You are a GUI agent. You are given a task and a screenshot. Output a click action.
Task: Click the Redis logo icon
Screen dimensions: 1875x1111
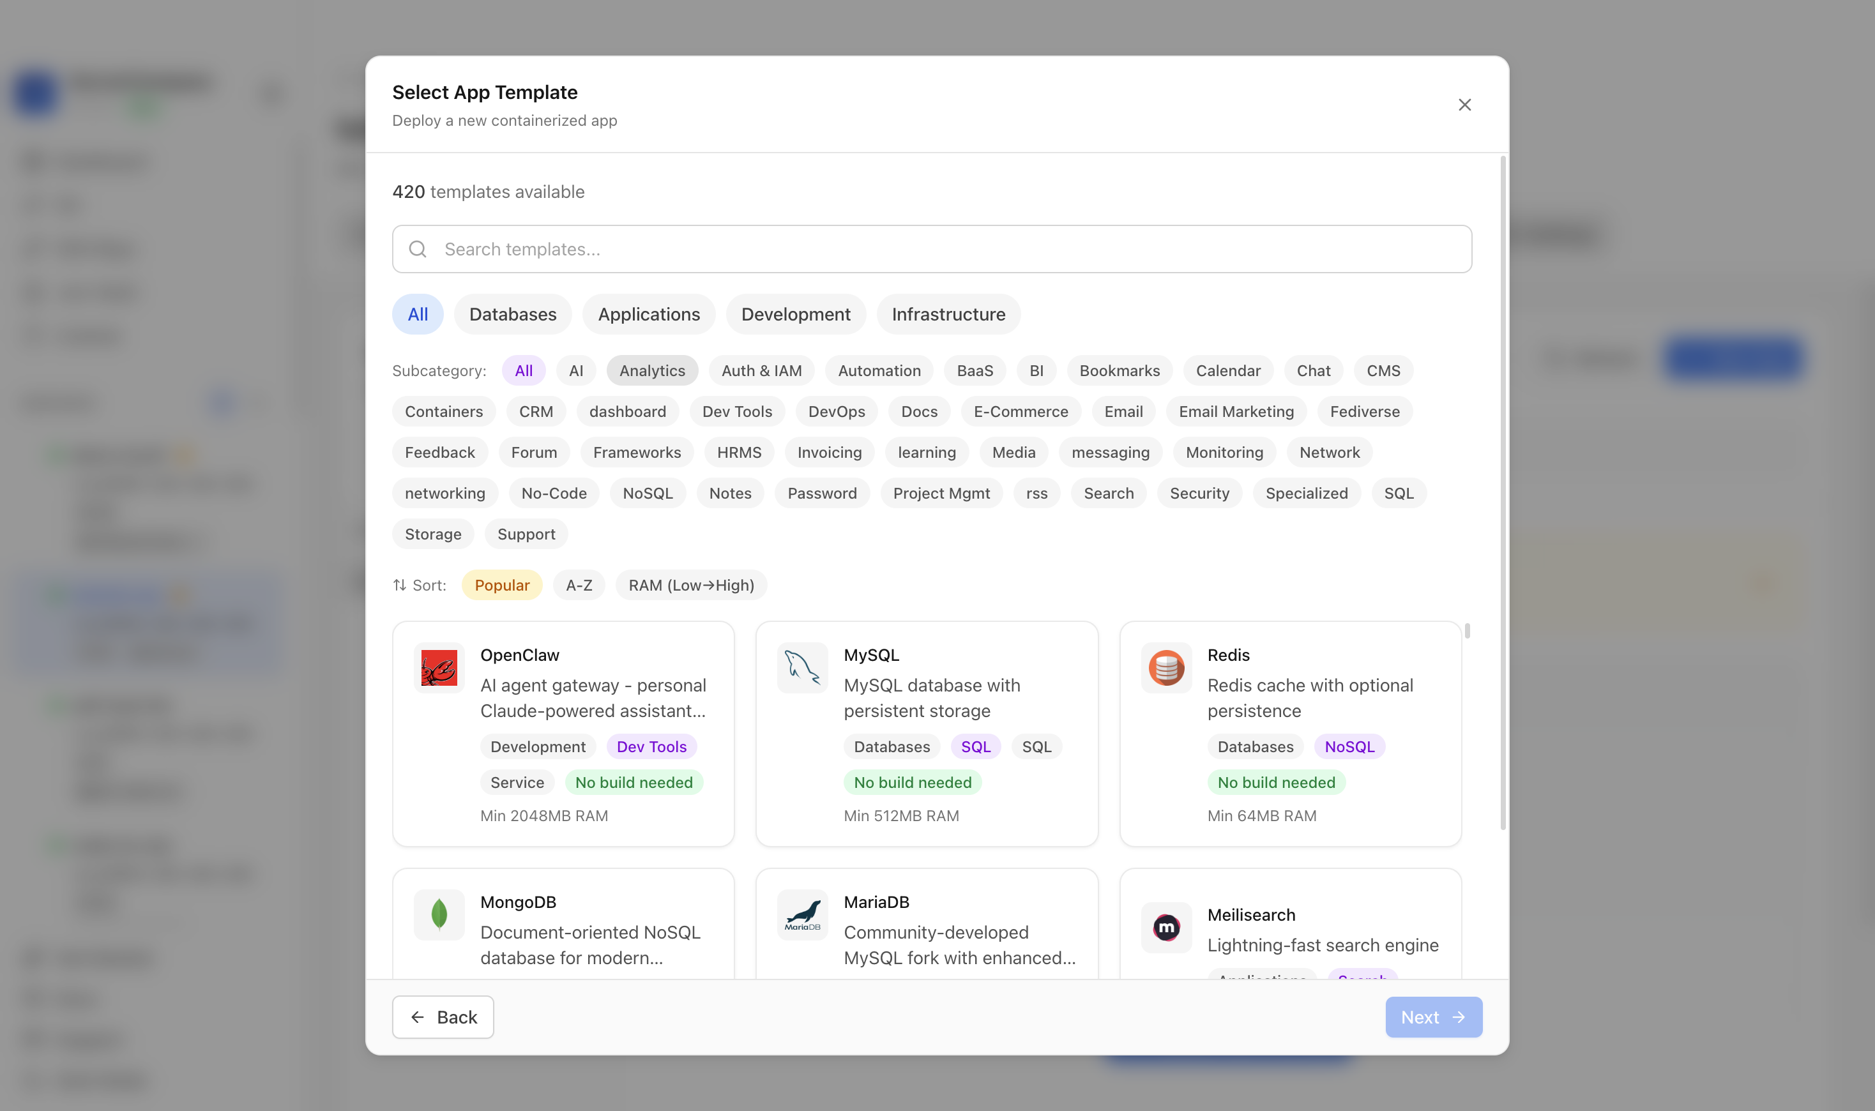pos(1166,668)
